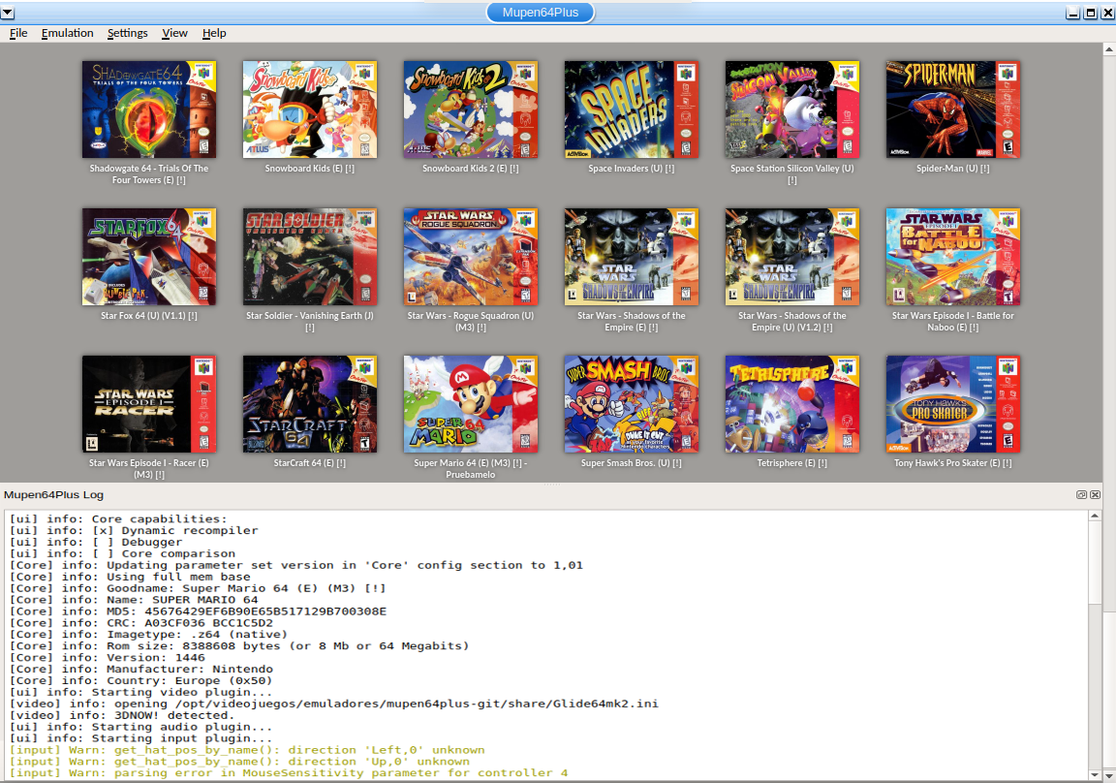Open the Emulation menu

pyautogui.click(x=67, y=33)
